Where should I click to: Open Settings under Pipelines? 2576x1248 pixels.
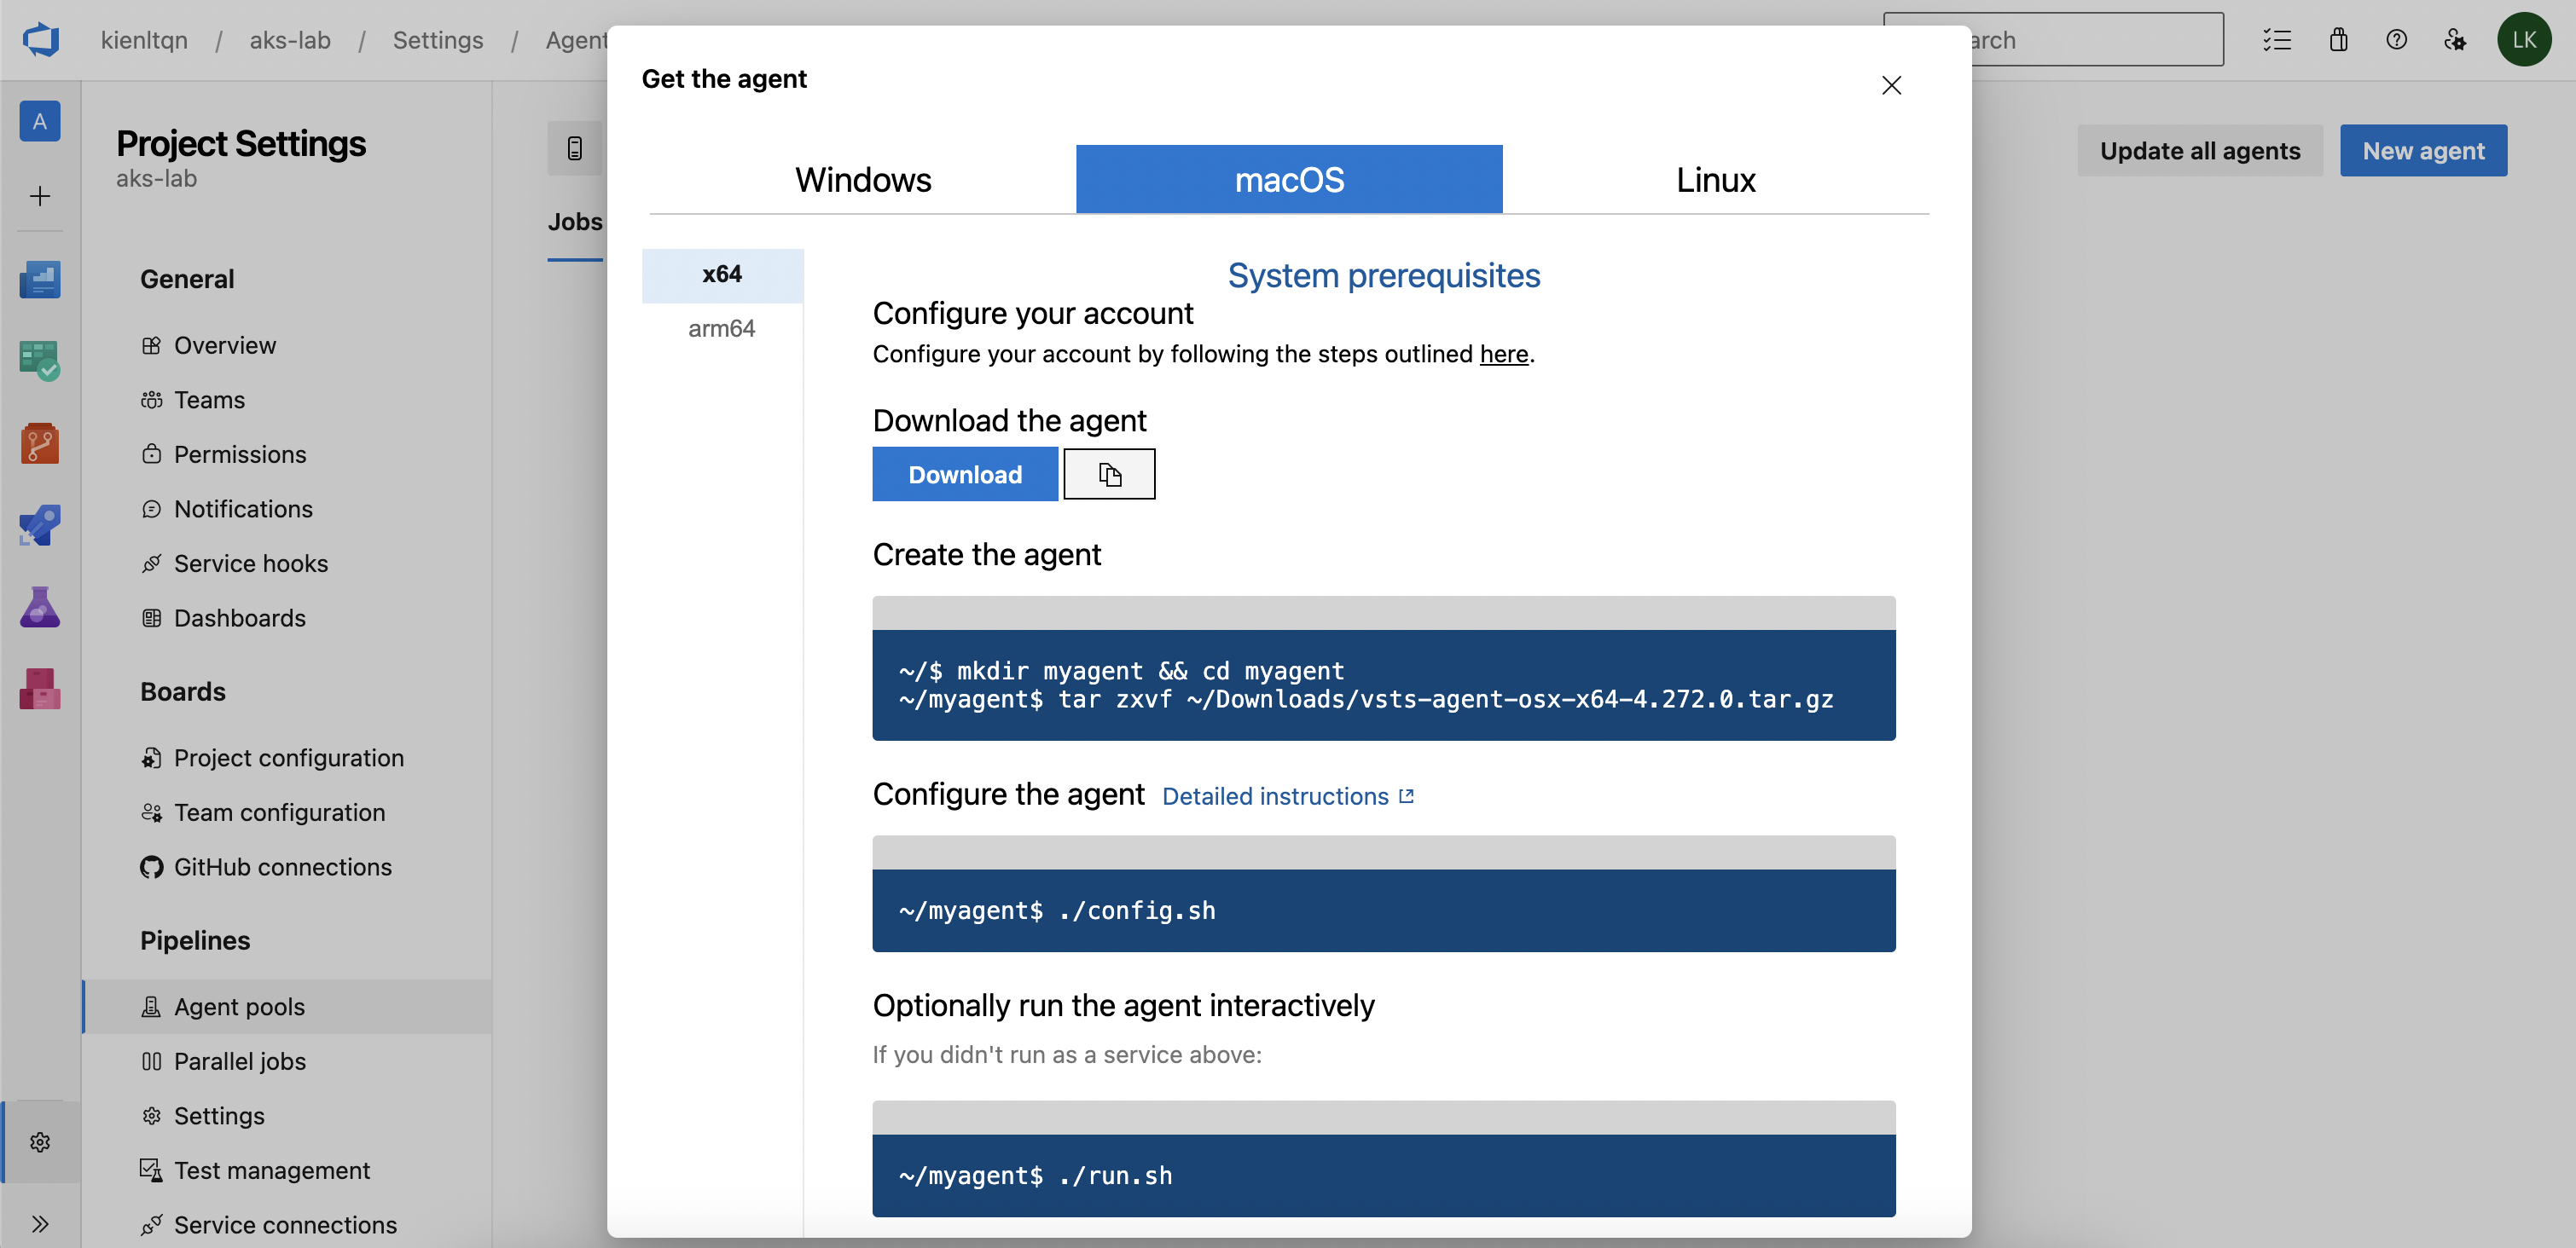219,1116
